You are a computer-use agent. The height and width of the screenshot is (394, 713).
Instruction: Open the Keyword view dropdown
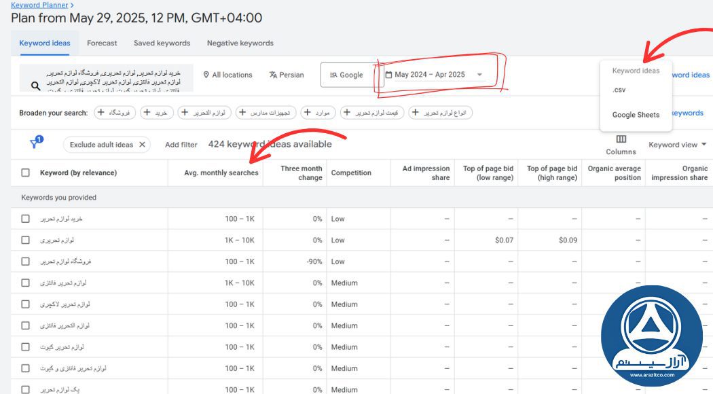pos(677,145)
